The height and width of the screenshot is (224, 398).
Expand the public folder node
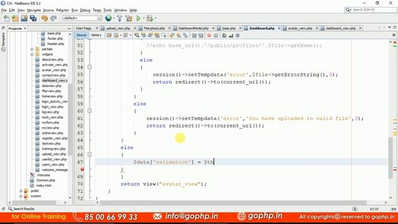coord(21,191)
